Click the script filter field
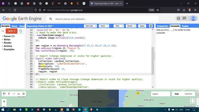 pos(3,31)
